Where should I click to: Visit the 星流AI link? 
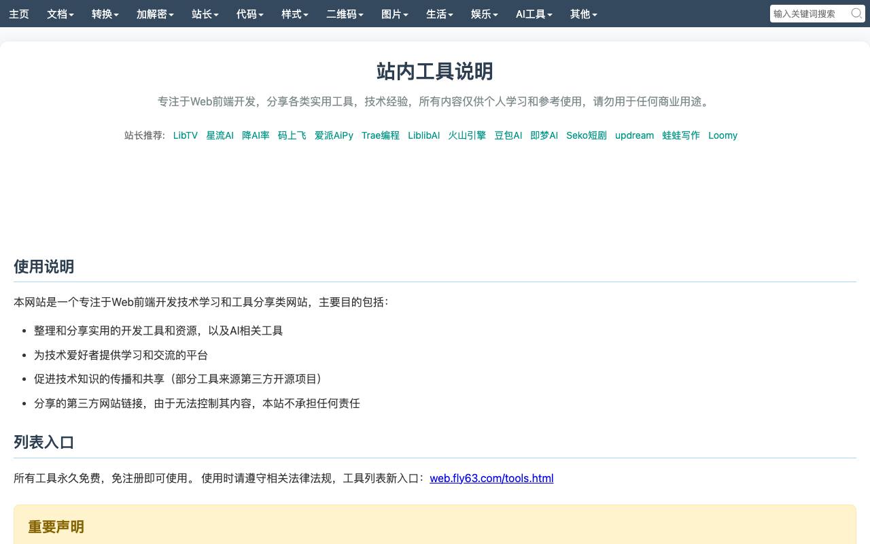(x=220, y=135)
